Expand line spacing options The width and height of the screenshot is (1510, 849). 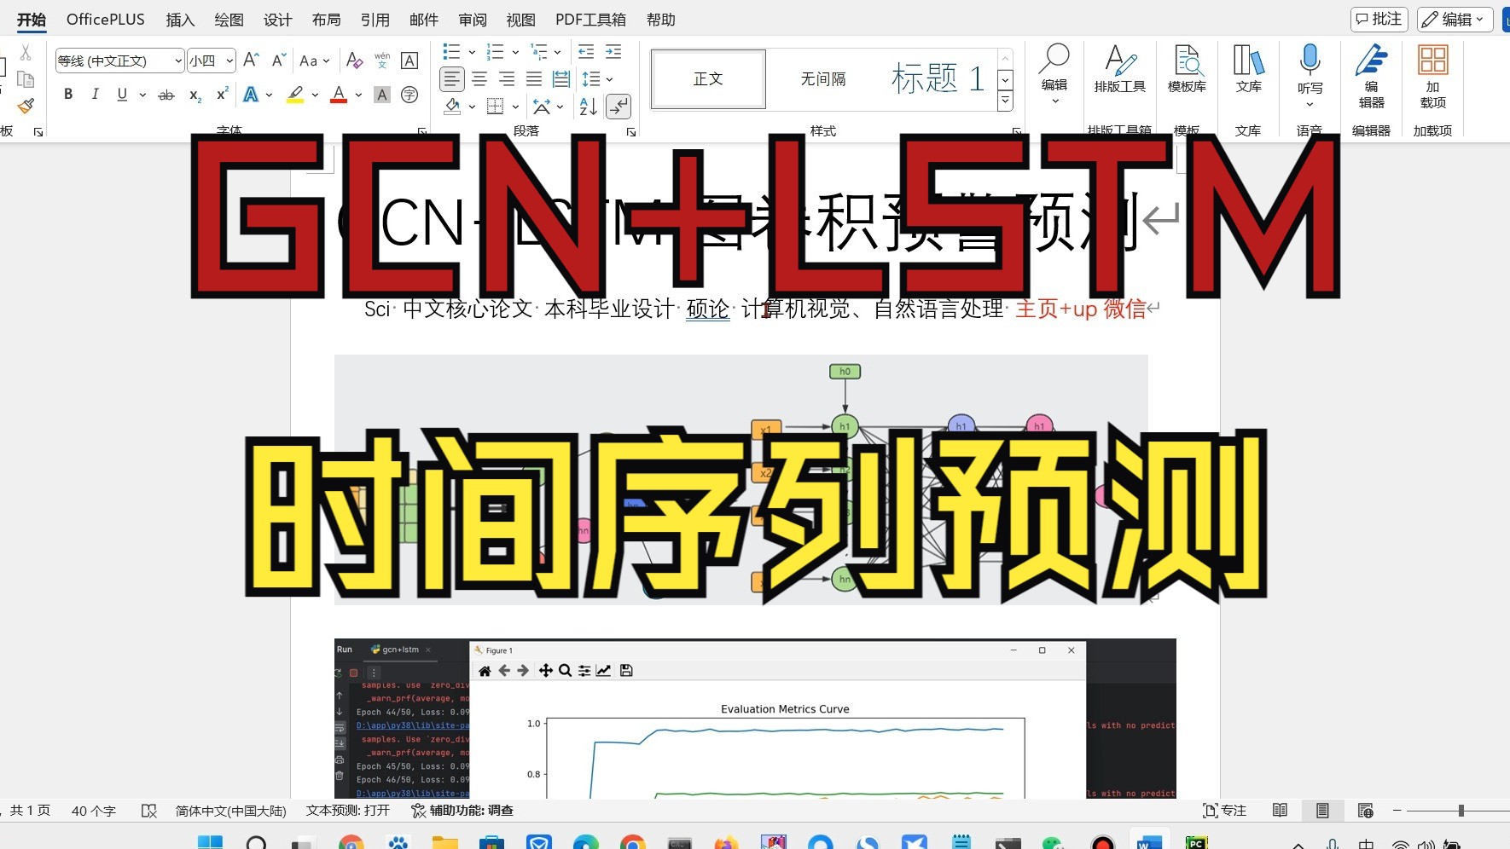[x=609, y=79]
